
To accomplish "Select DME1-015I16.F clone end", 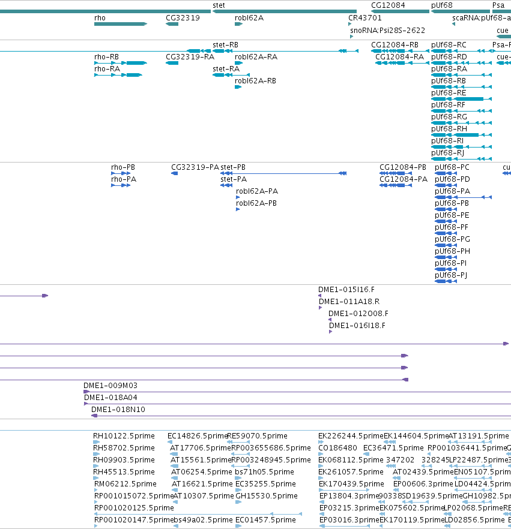I will 320,296.
